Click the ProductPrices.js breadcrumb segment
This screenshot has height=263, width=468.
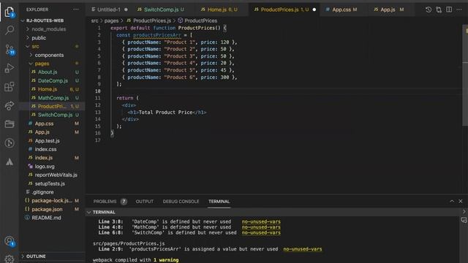coord(148,20)
